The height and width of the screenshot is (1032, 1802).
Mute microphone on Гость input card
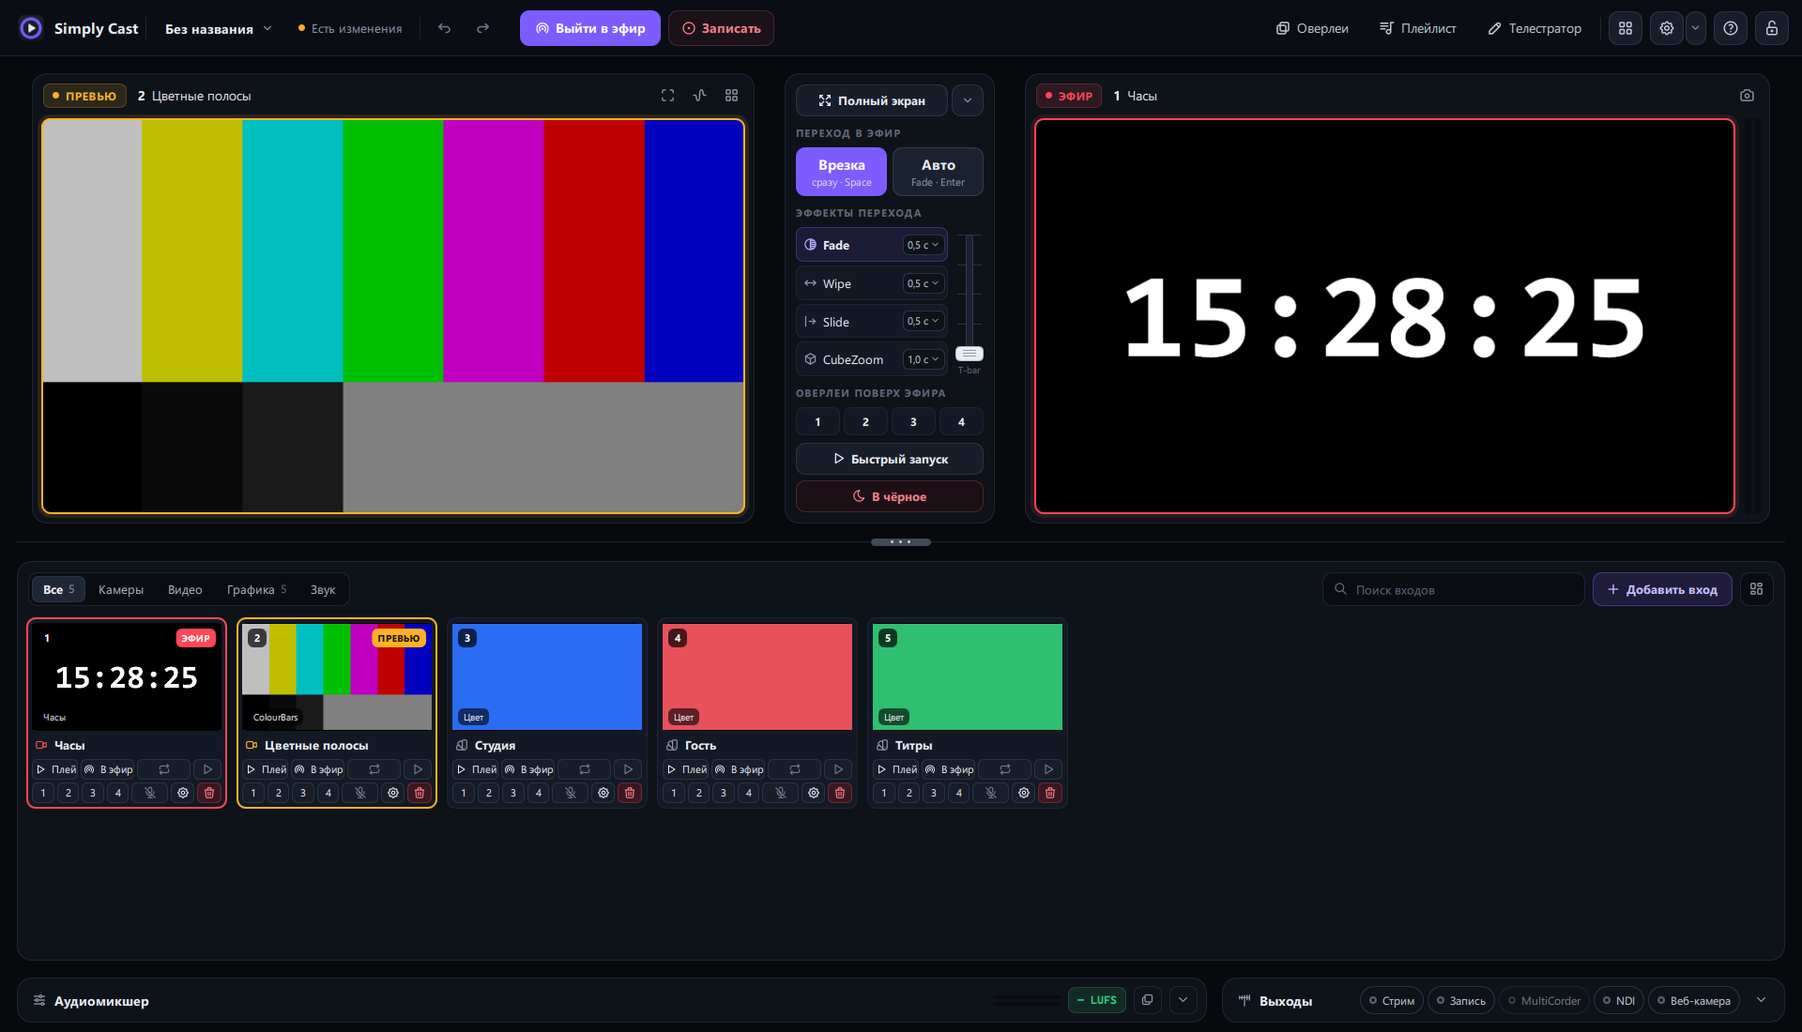tap(781, 793)
